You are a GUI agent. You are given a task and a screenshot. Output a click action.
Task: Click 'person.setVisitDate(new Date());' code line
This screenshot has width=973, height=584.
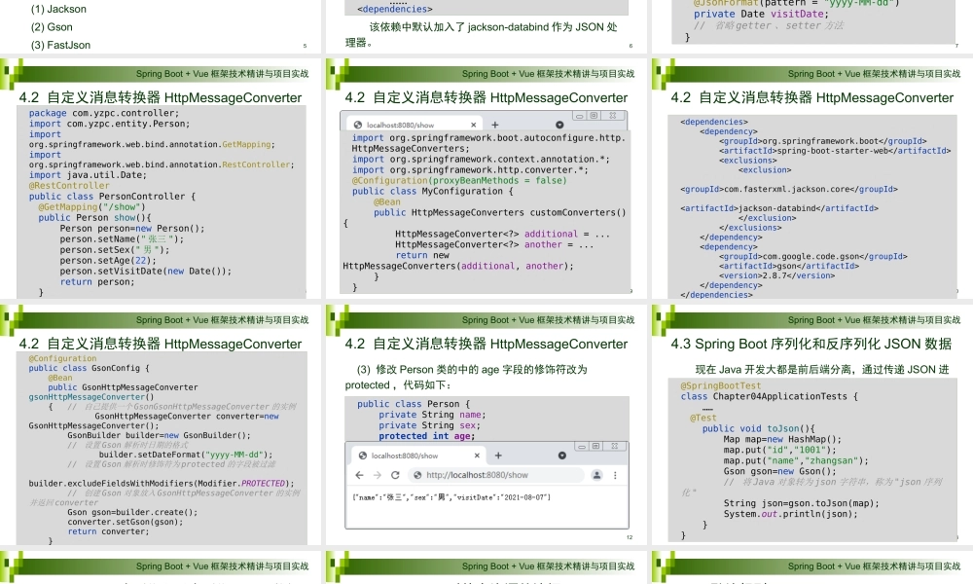145,272
